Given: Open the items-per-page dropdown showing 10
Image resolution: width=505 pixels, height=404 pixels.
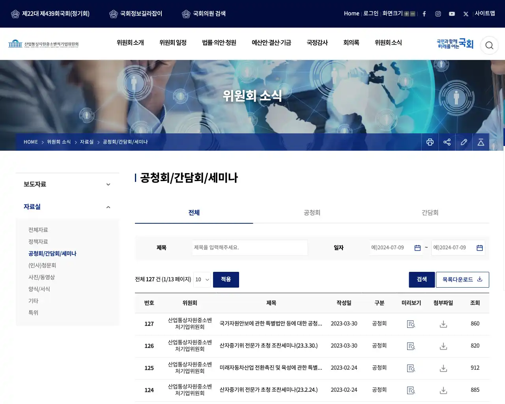Looking at the screenshot, I should (x=202, y=279).
